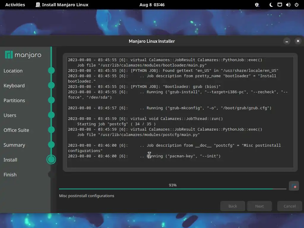Click the Manjaro Linux Installer title
304x228 pixels.
[x=152, y=41]
